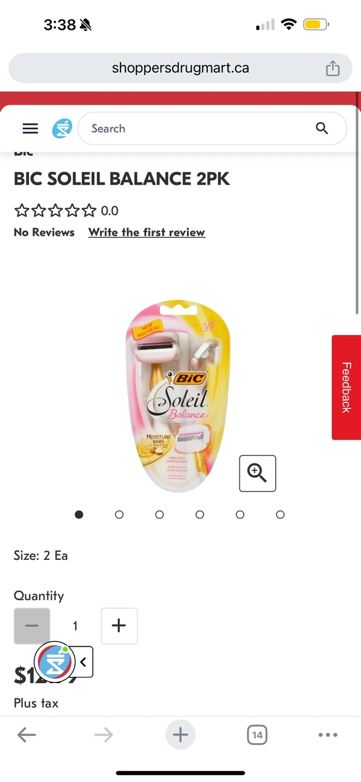This screenshot has width=361, height=782.
Task: Open the floating pharmacy assistant bubble
Action: click(x=54, y=662)
